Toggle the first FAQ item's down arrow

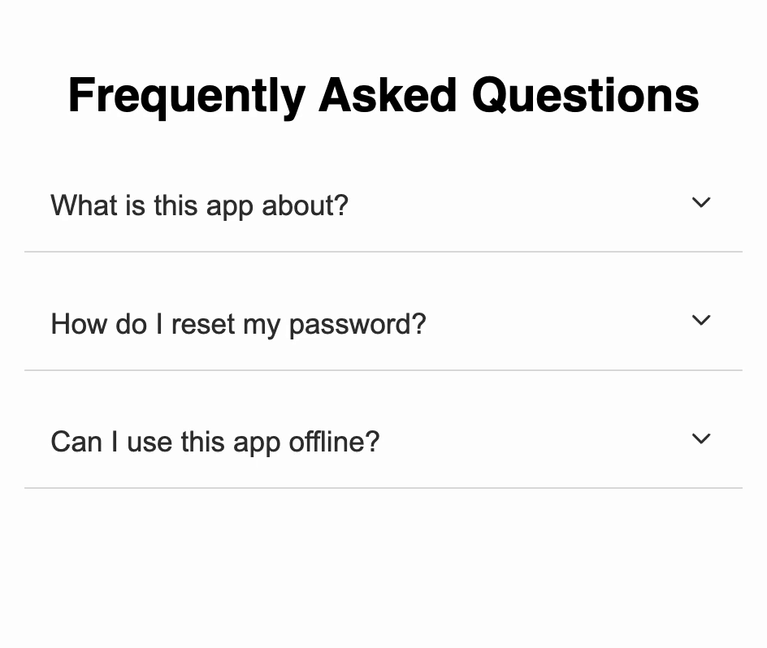click(x=700, y=203)
